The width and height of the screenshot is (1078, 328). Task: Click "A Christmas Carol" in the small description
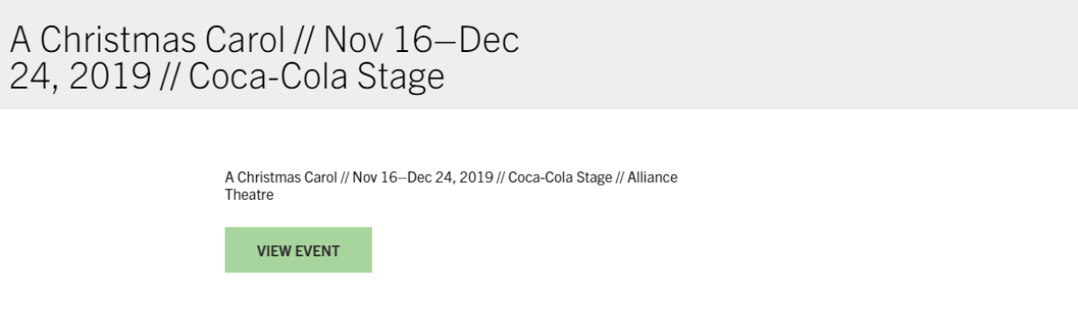point(281,177)
